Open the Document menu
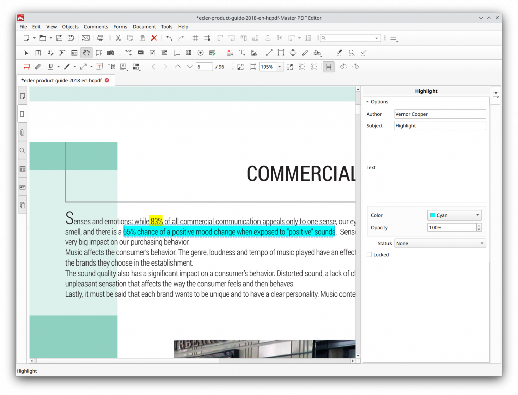The height and width of the screenshot is (395, 518). [x=144, y=27]
